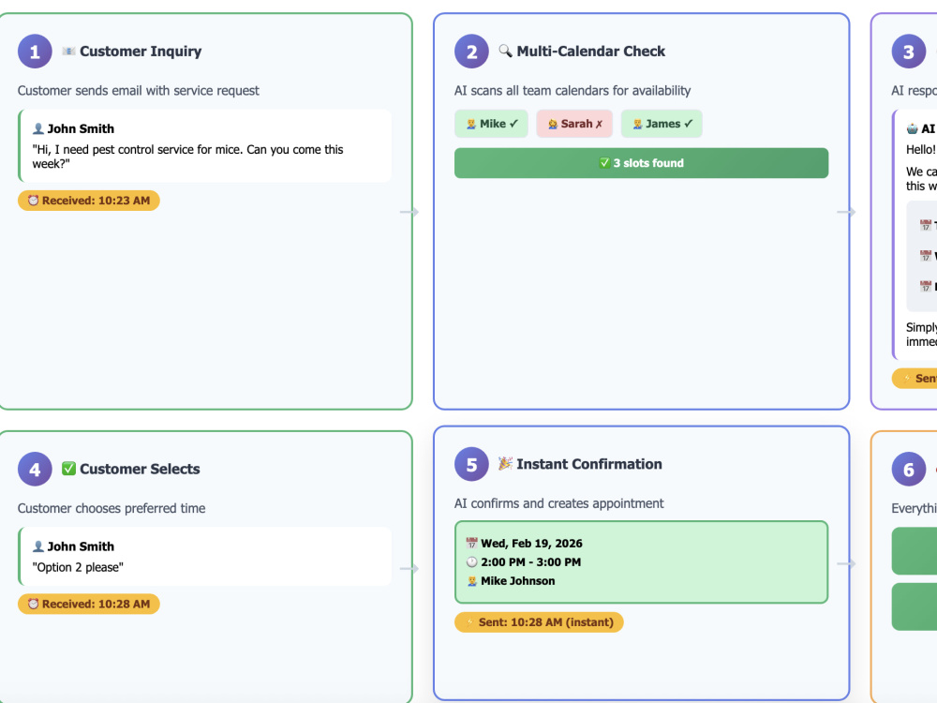Click the green appointment confirmation box
The height and width of the screenshot is (703, 937).
[641, 562]
